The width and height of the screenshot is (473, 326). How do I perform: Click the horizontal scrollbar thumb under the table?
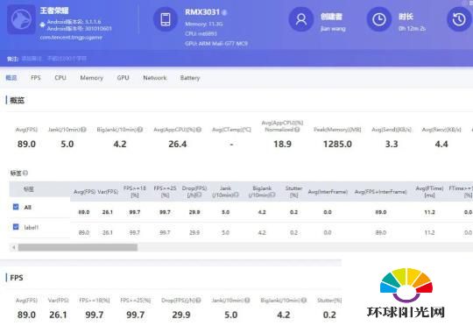(x=78, y=247)
